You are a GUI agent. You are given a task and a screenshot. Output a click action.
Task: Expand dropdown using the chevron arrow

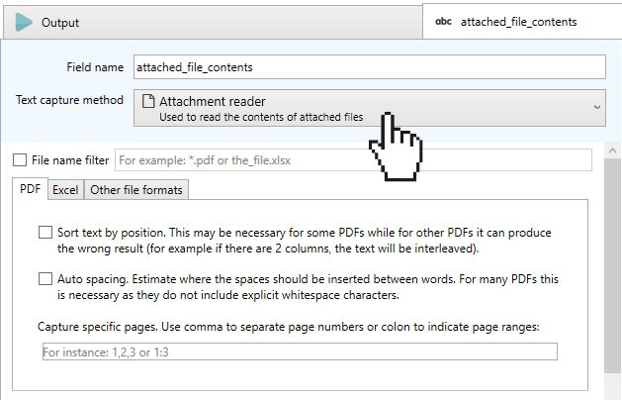pyautogui.click(x=596, y=107)
